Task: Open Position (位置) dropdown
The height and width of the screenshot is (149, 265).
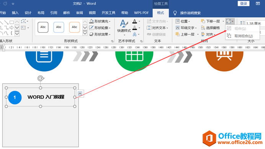Action: pyautogui.click(x=183, y=21)
